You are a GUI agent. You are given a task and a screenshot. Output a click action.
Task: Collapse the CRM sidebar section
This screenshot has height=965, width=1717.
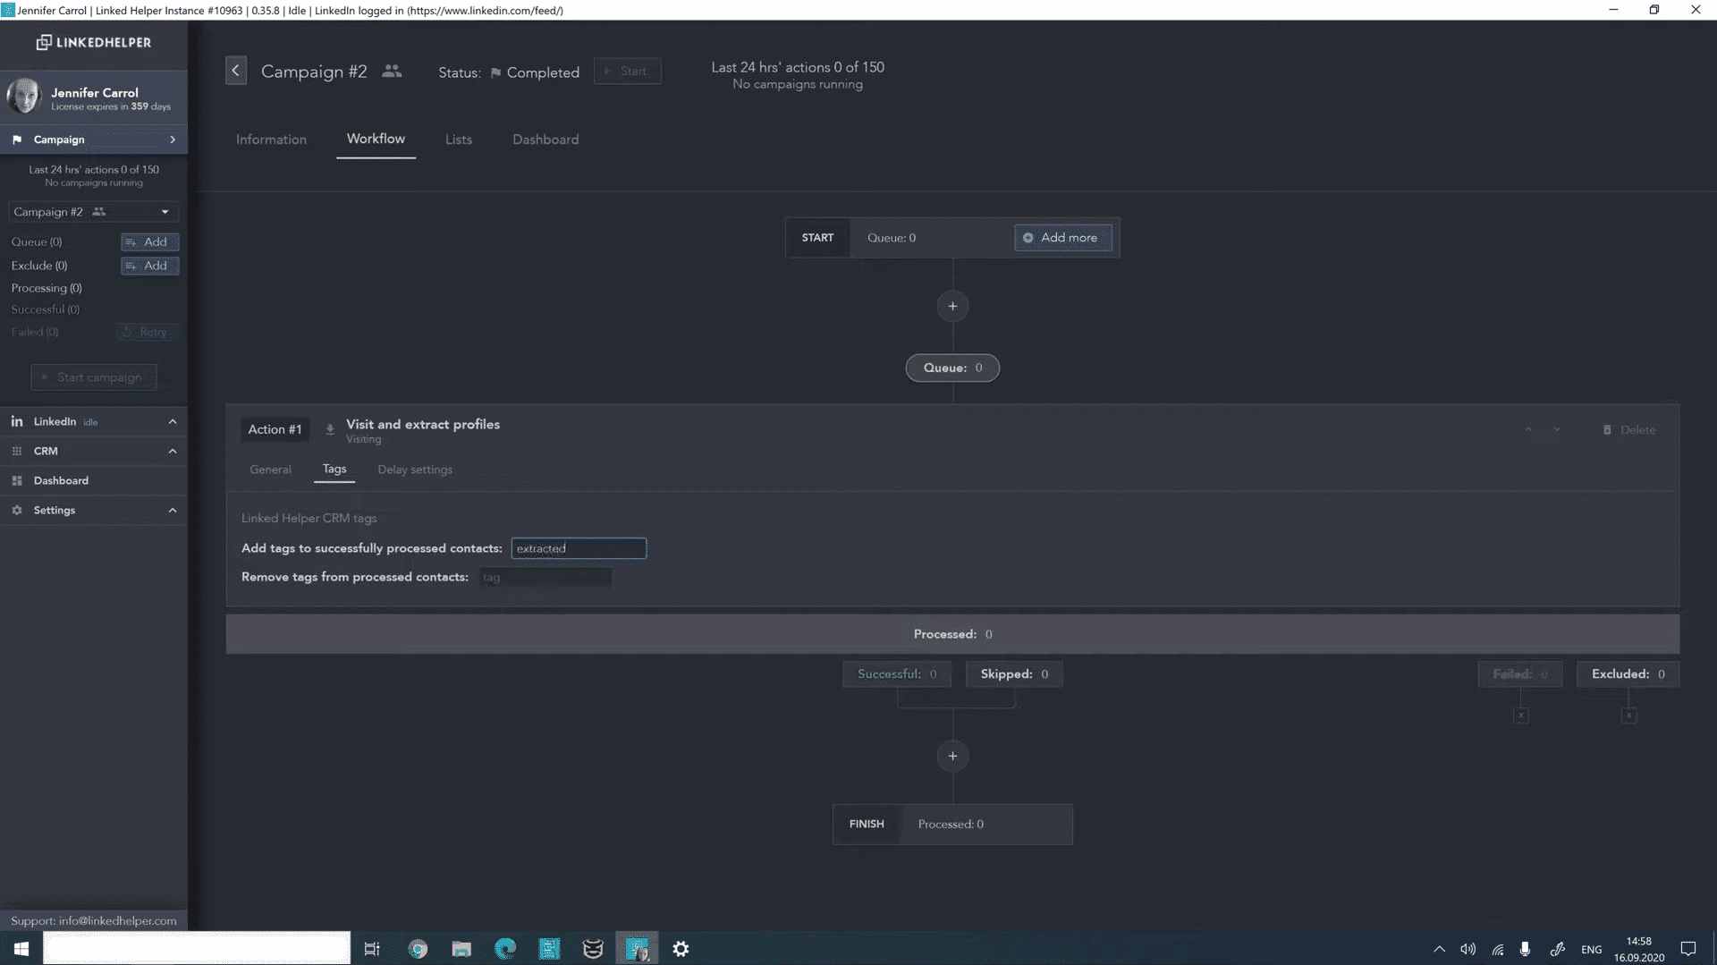click(173, 451)
